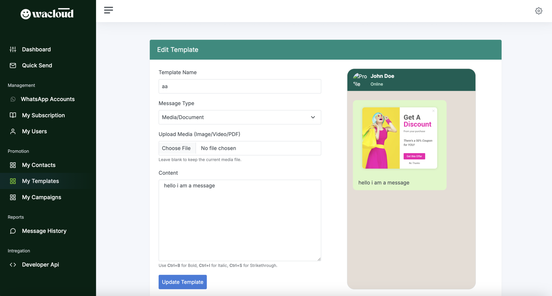Click the Update Template button

(182, 282)
